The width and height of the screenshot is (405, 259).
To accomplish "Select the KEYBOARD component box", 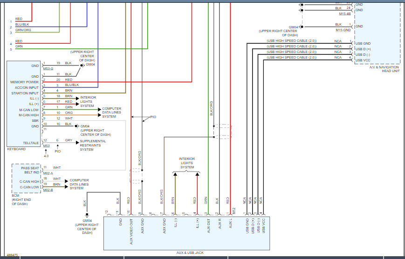I will point(24,104).
